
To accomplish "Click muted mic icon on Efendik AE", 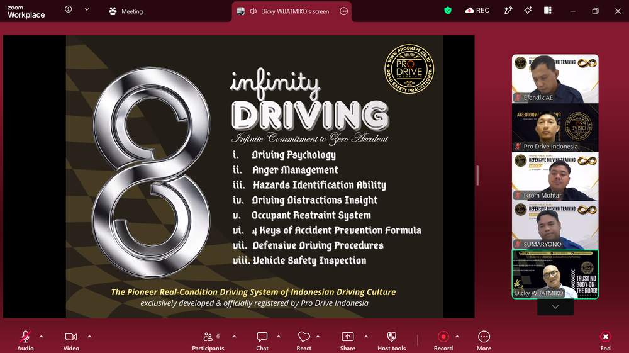I will (x=518, y=98).
